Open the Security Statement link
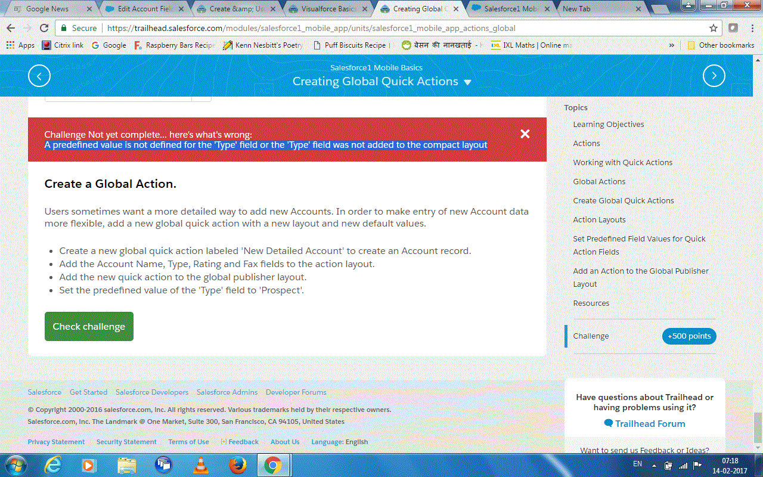The width and height of the screenshot is (763, 477). (126, 442)
